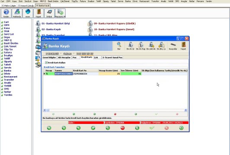The image size is (230, 155).
Task: Expand the Stok item in the sidebar tree
Action: 6,31
